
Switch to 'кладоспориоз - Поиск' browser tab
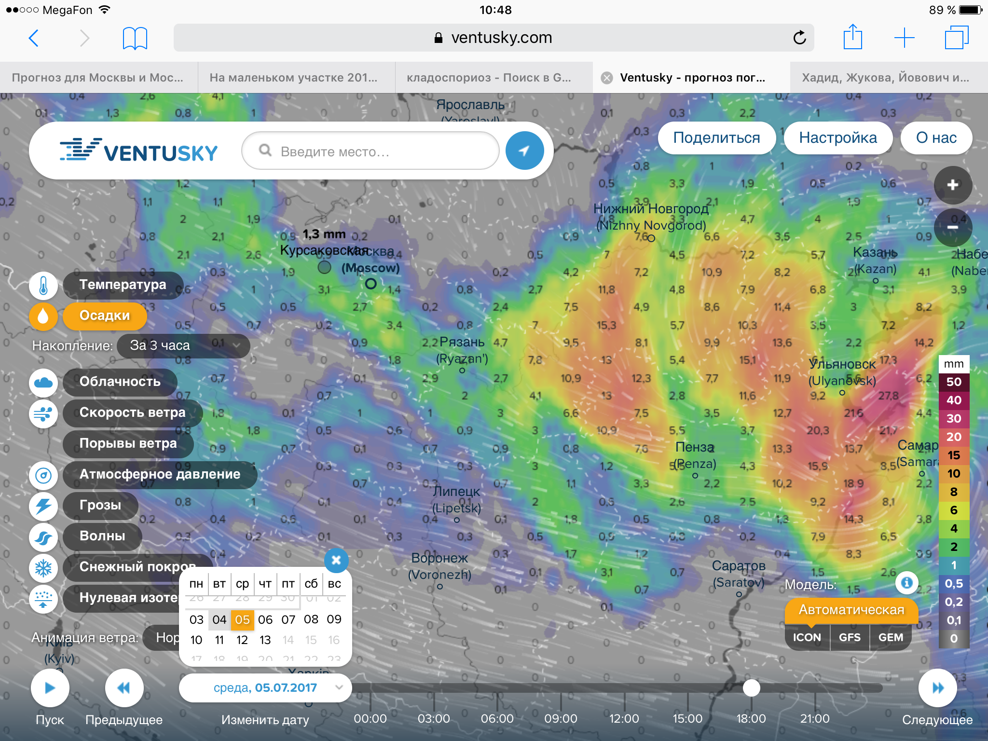click(x=489, y=78)
